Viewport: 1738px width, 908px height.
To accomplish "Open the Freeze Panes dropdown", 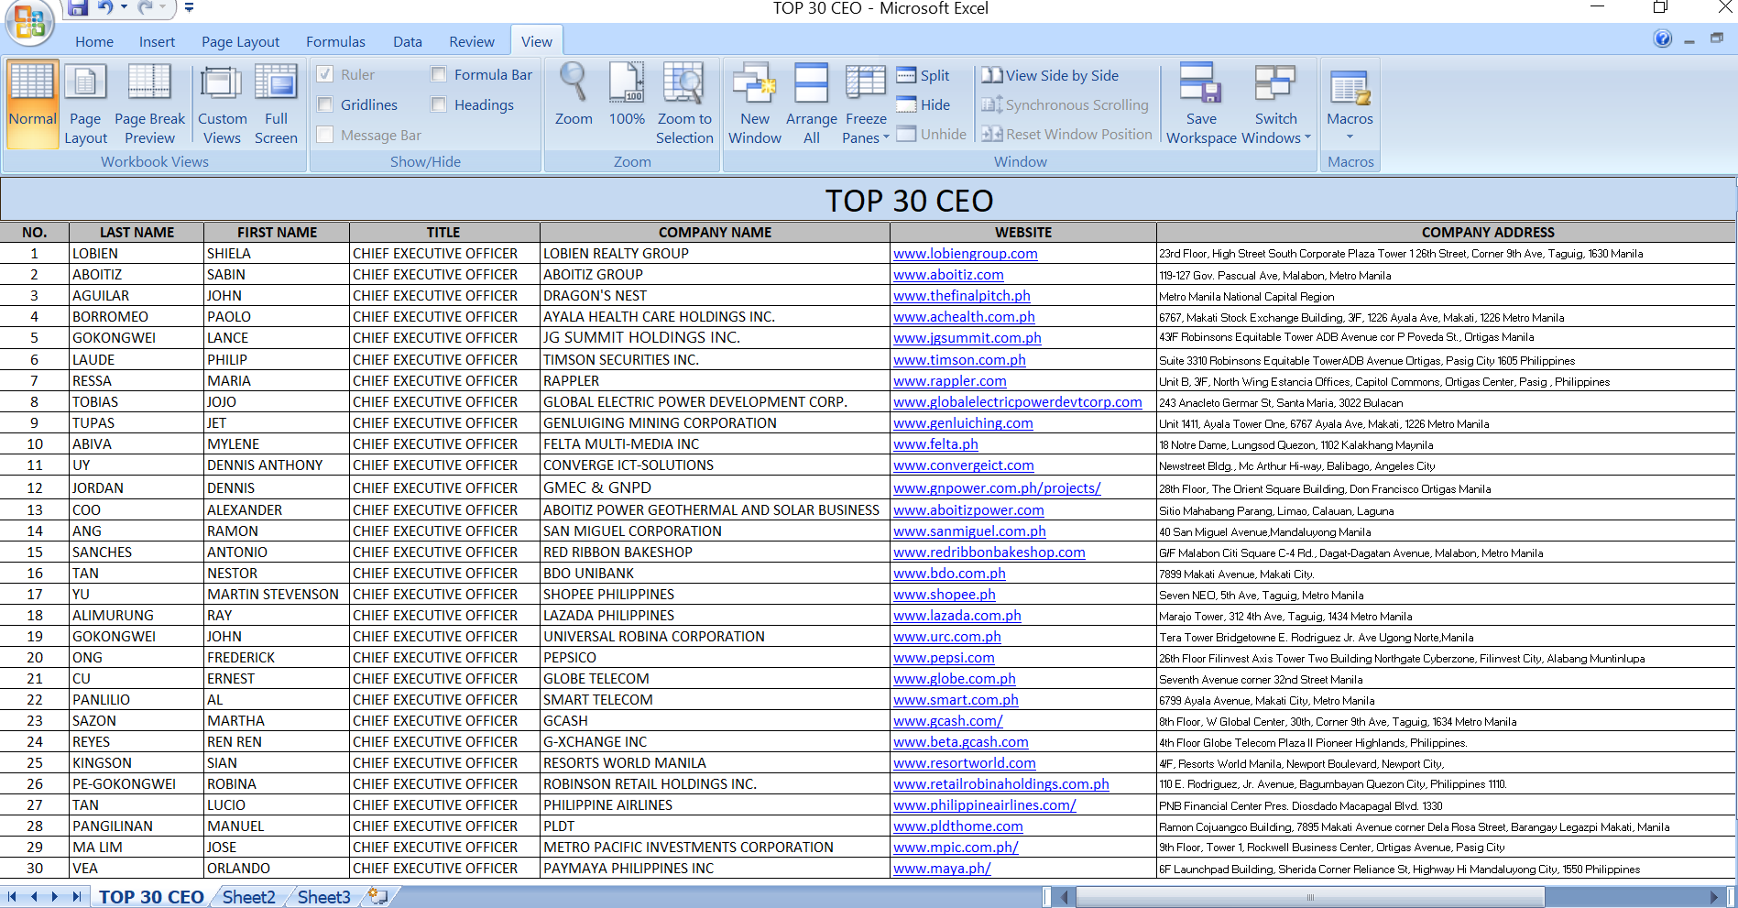I will tap(866, 104).
